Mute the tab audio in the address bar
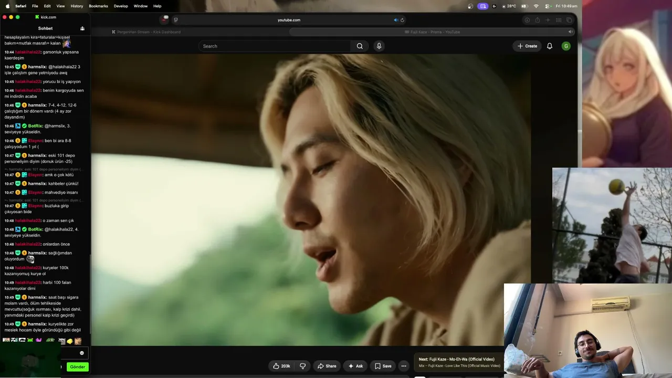The width and height of the screenshot is (672, 378). tap(396, 20)
